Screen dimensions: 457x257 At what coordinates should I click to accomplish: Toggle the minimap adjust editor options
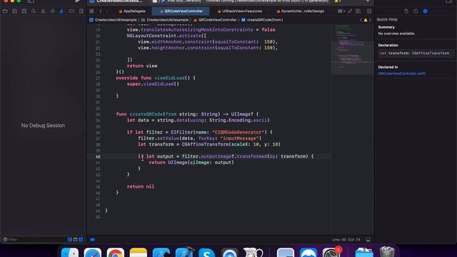coord(358,11)
